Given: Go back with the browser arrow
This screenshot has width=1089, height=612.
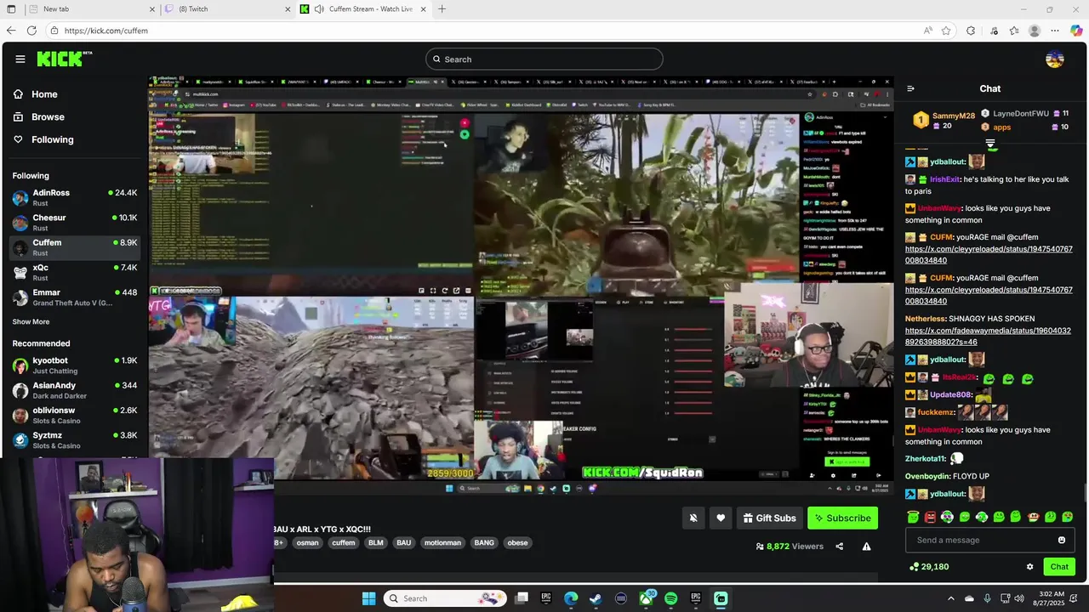Looking at the screenshot, I should (11, 31).
